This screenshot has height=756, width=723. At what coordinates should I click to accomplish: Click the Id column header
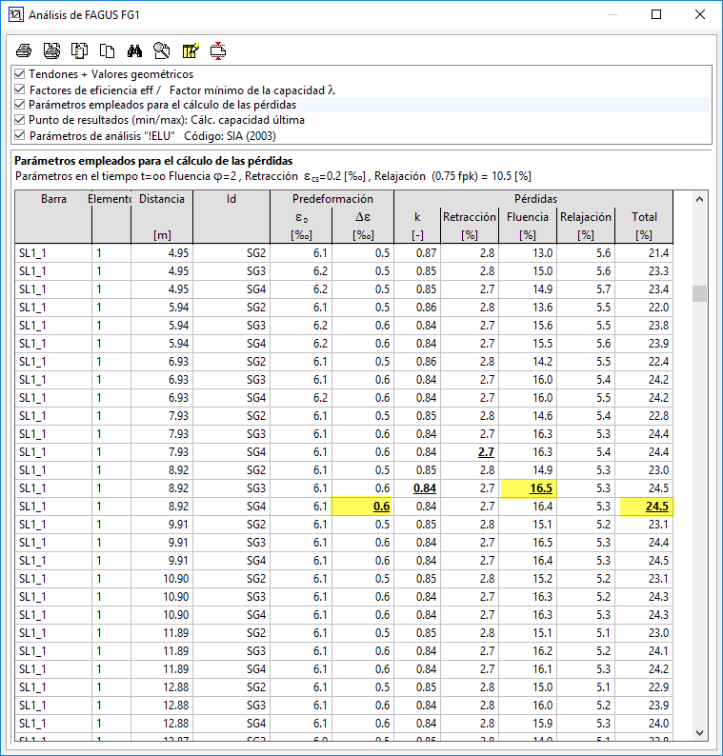pyautogui.click(x=231, y=217)
